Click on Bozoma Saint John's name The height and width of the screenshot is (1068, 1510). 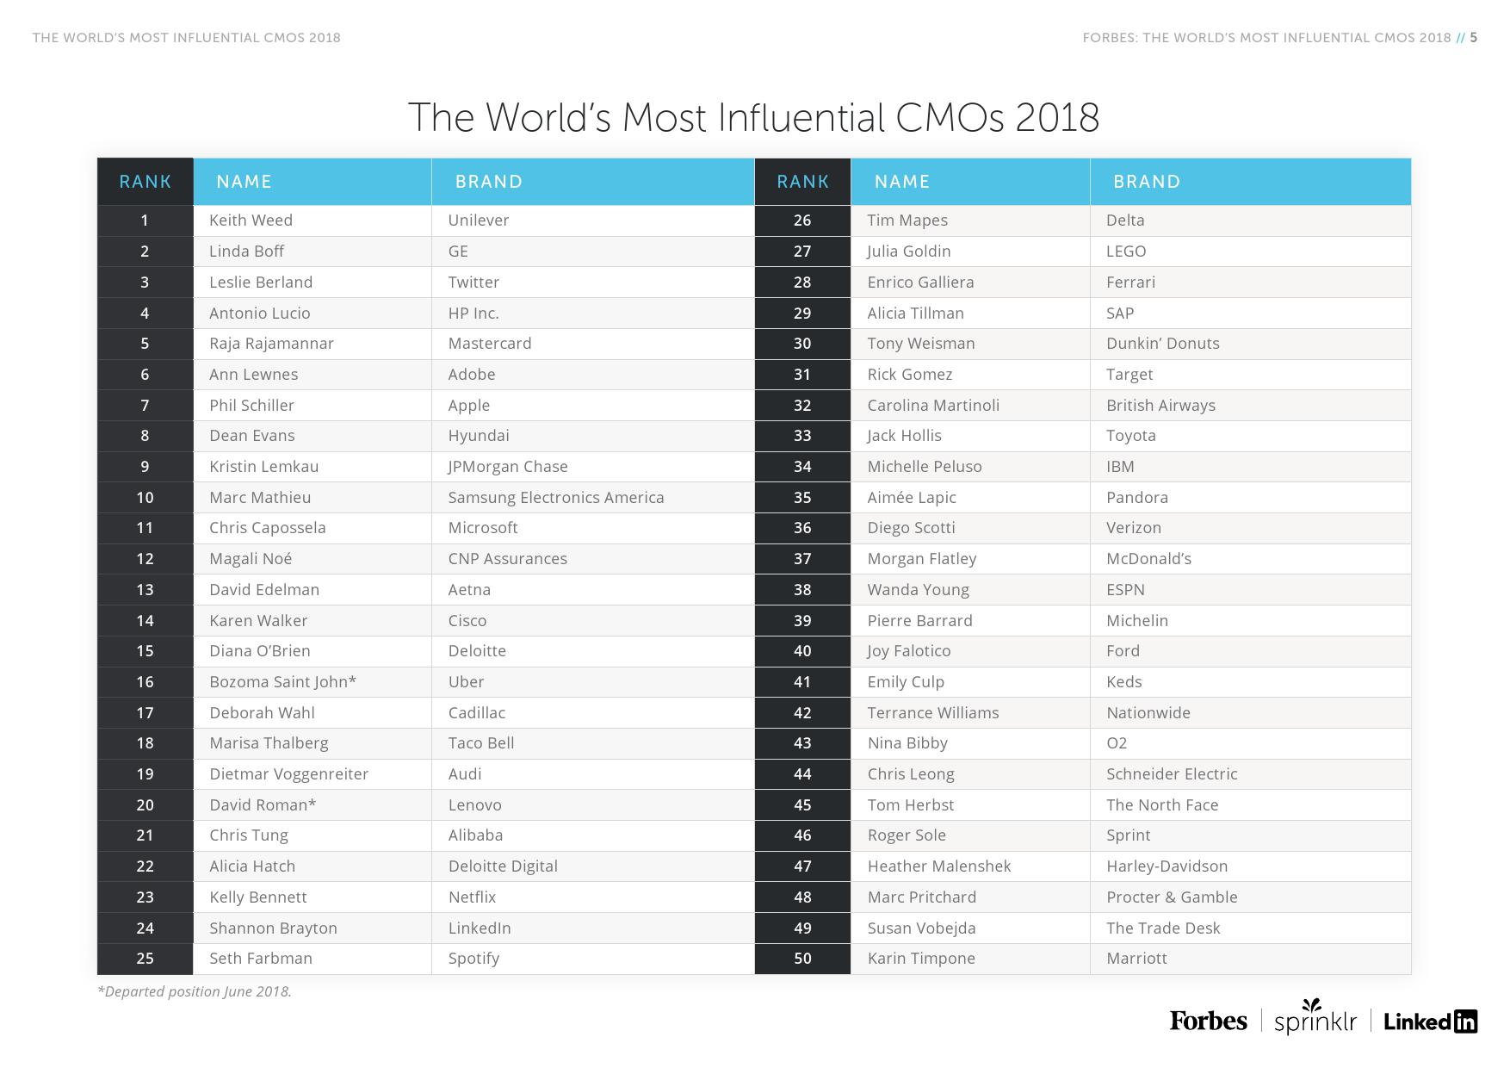pos(282,682)
